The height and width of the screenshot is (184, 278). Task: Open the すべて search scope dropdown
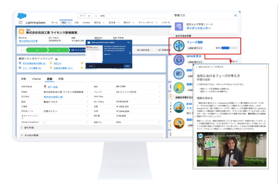pos(85,16)
